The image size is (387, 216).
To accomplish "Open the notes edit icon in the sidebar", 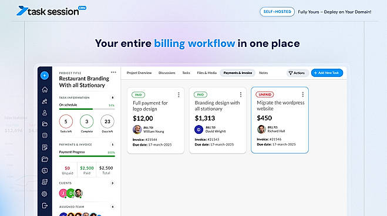I will [x=45, y=147].
